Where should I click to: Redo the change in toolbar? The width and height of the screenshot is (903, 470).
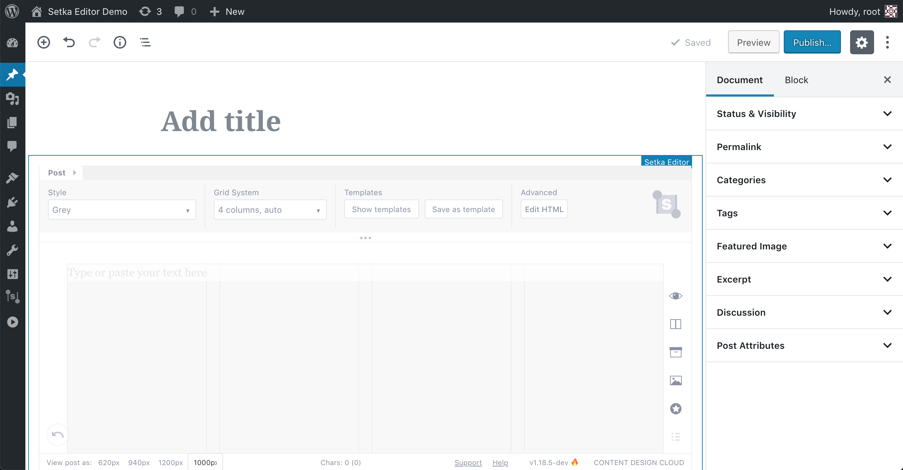tap(95, 42)
